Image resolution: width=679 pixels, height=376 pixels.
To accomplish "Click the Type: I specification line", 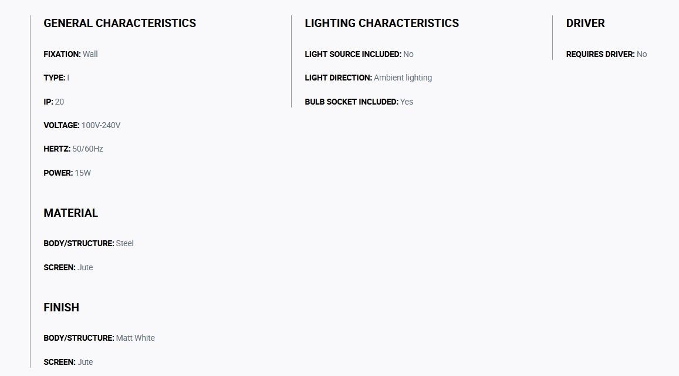I will 56,78.
